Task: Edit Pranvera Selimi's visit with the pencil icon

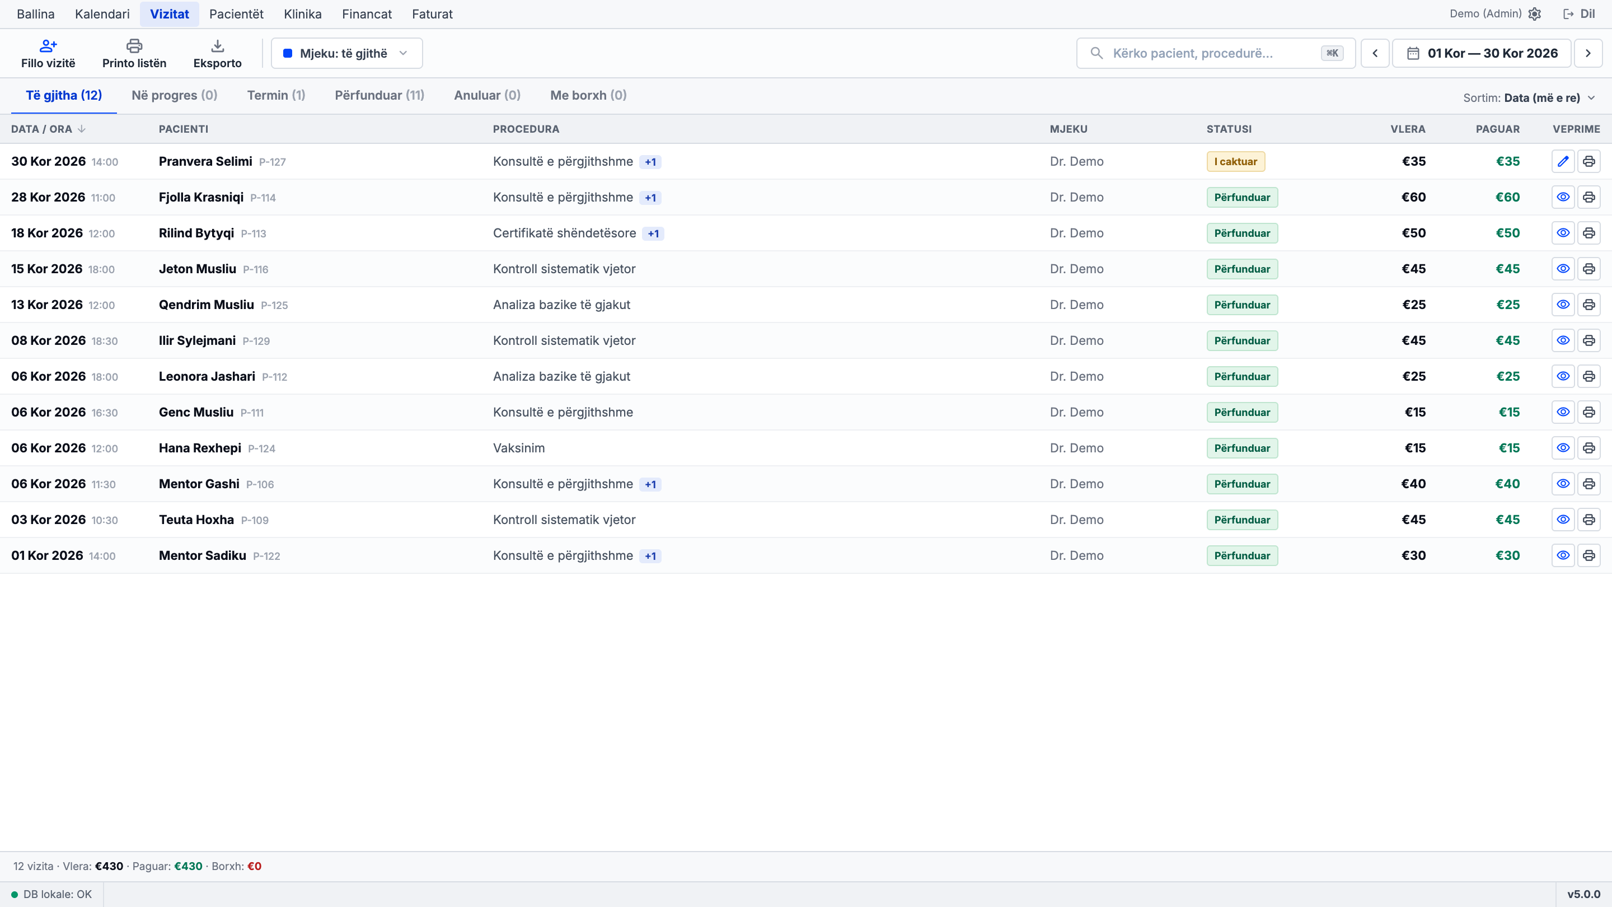Action: pos(1563,161)
